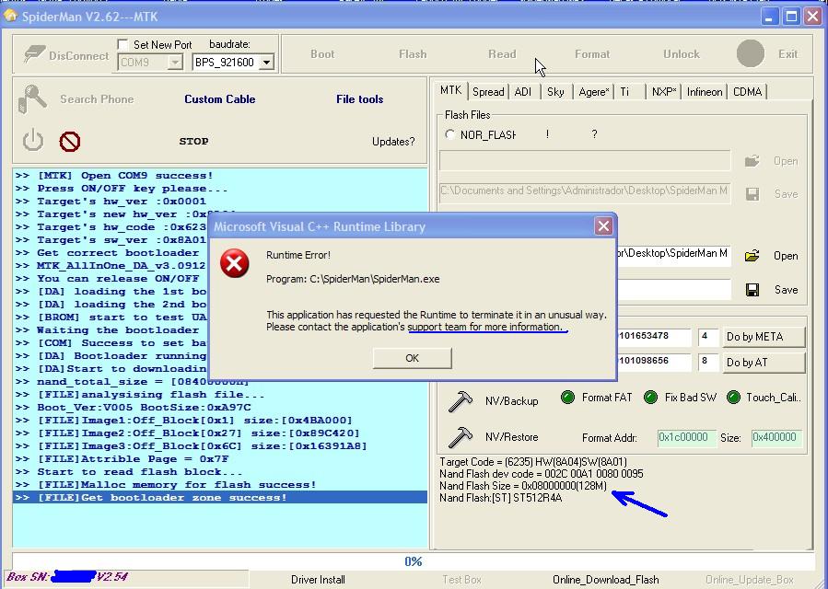Click the yellow folder Open icon
828x589 pixels.
coord(752,255)
